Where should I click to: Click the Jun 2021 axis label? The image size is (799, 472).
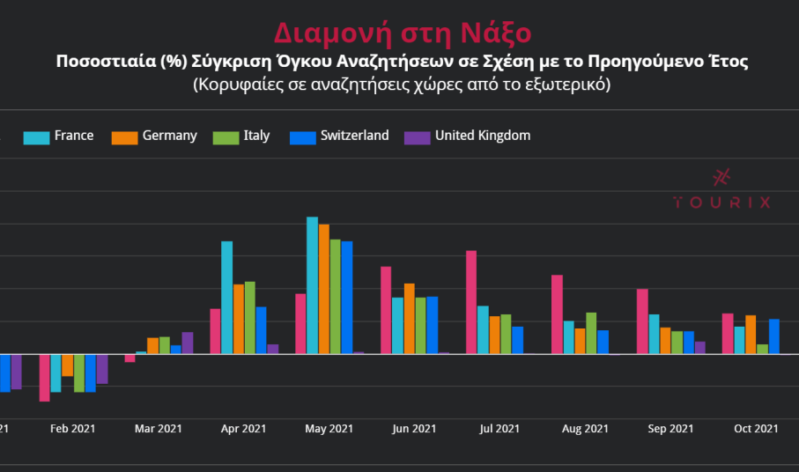pyautogui.click(x=414, y=429)
